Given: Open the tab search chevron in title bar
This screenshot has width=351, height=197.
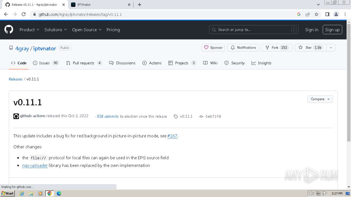Looking at the screenshot, I should coord(318,5).
